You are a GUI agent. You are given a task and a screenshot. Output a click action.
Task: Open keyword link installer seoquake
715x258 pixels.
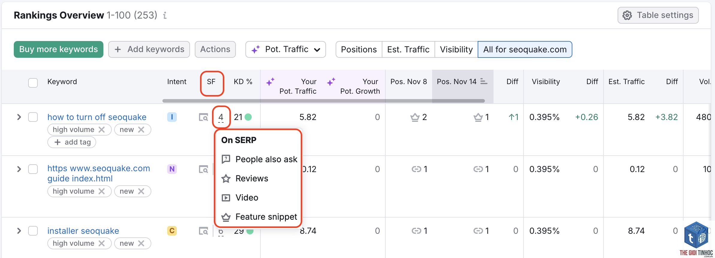point(83,231)
